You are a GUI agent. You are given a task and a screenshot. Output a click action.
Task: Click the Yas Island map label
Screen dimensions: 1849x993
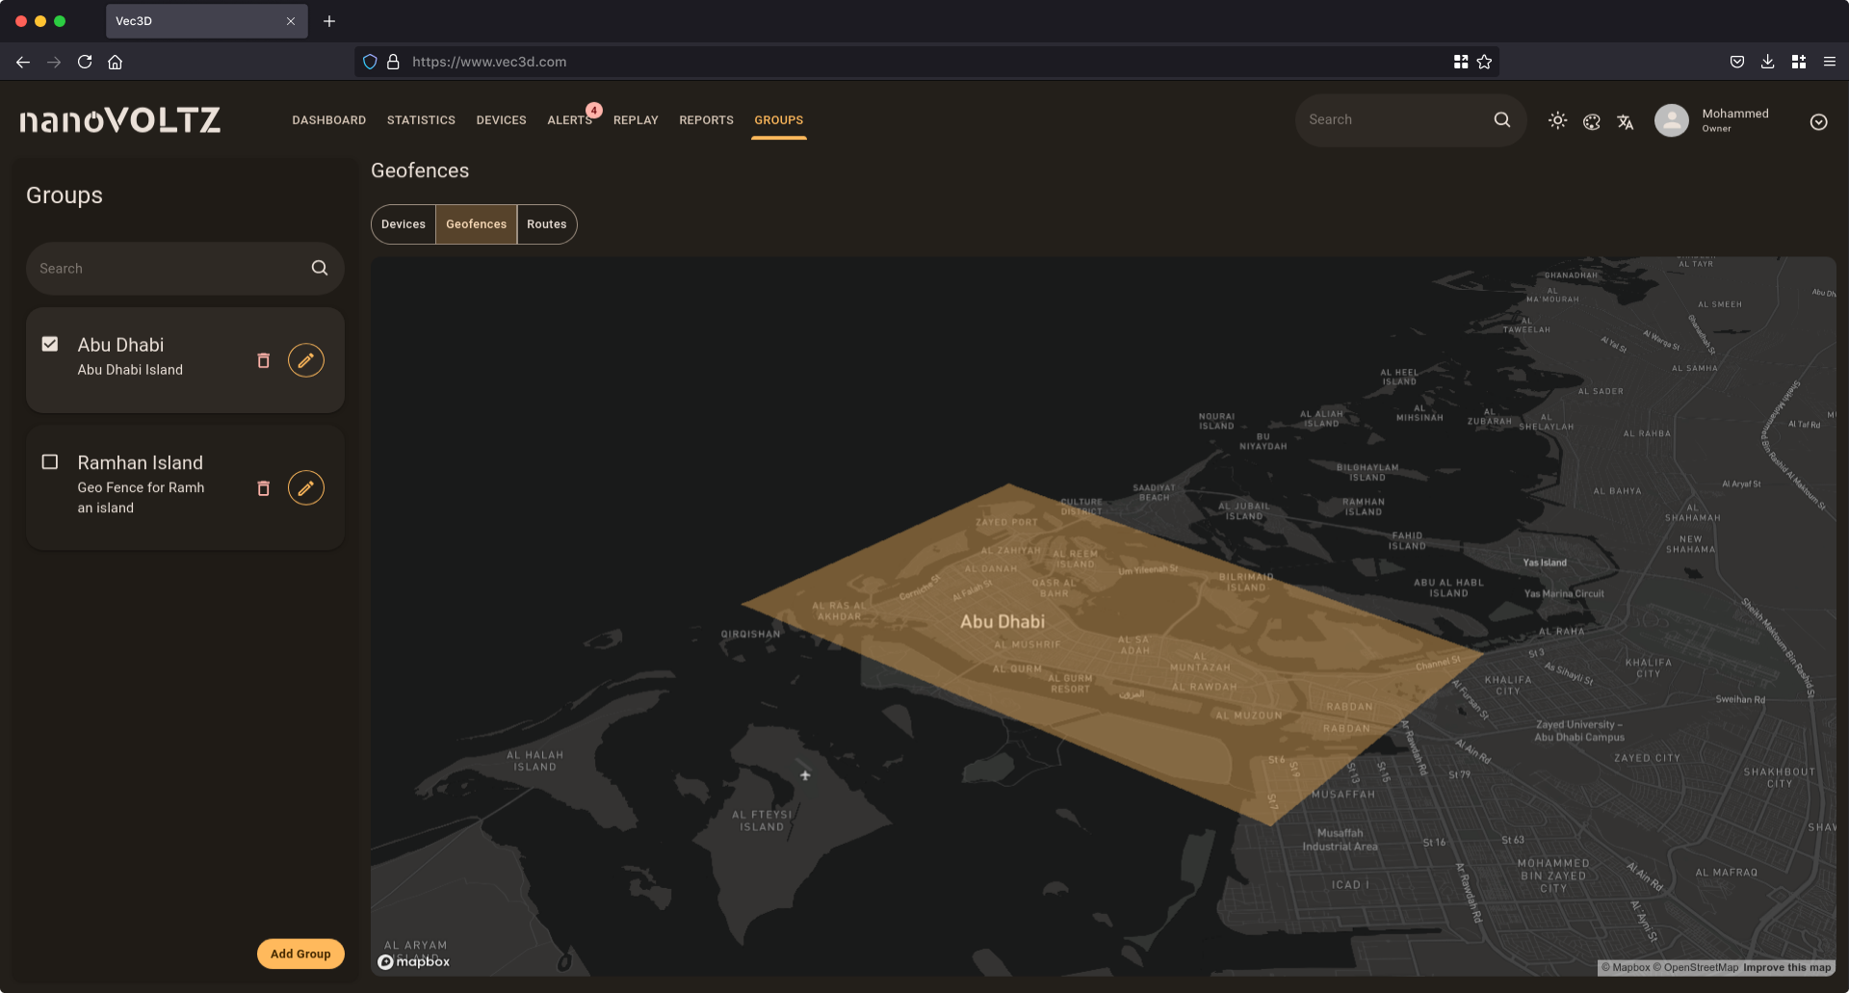tap(1545, 562)
